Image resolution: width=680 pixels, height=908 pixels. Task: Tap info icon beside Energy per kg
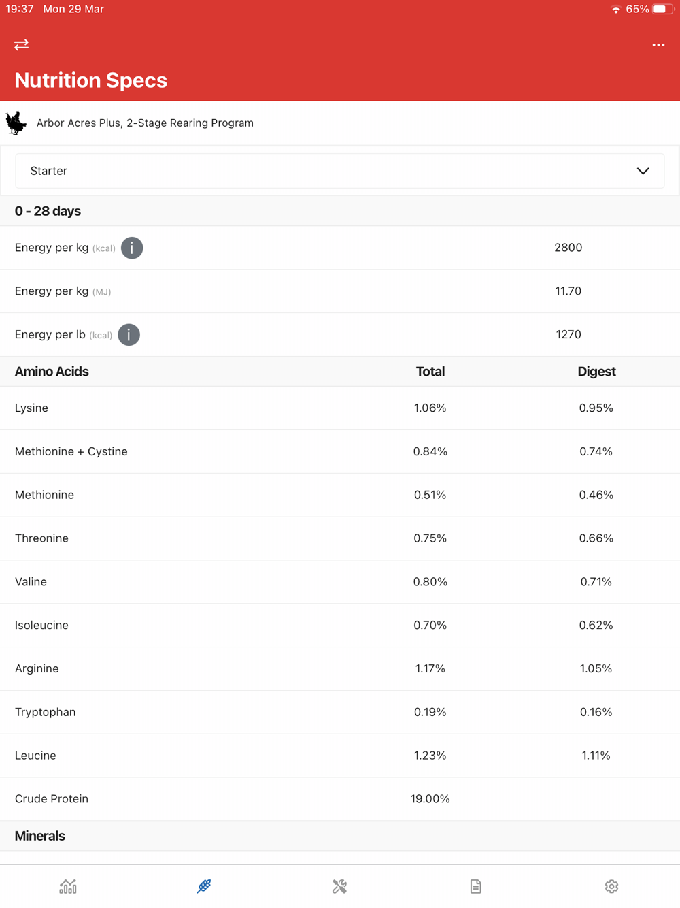click(x=132, y=248)
